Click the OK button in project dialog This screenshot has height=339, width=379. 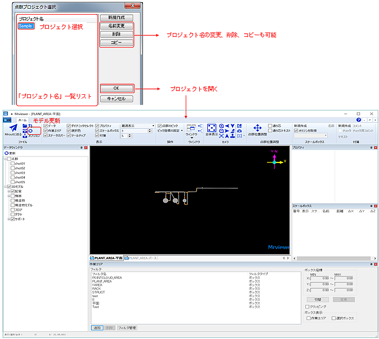pyautogui.click(x=116, y=88)
